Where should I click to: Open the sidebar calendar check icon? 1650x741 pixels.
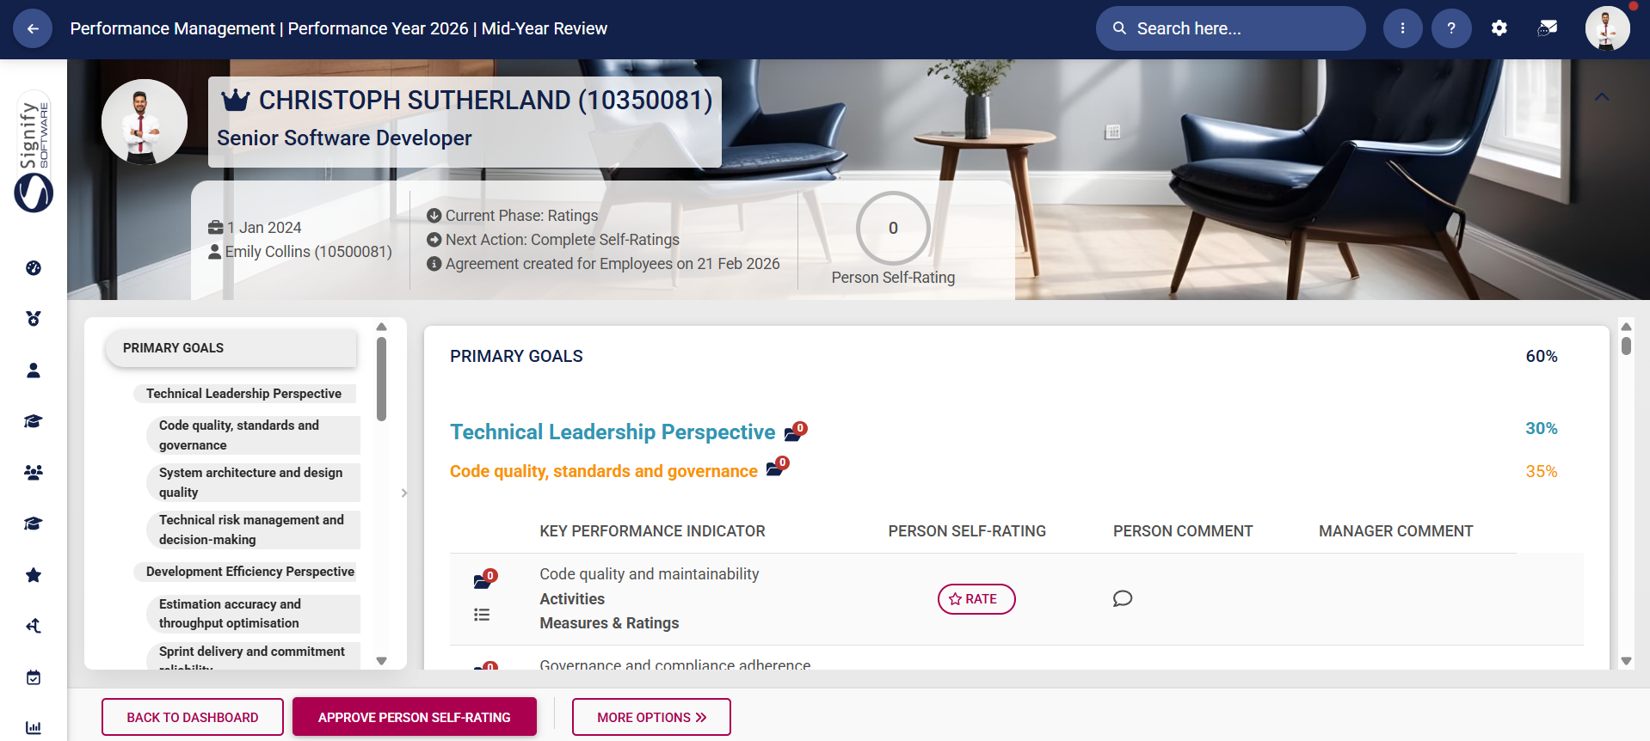(x=34, y=677)
